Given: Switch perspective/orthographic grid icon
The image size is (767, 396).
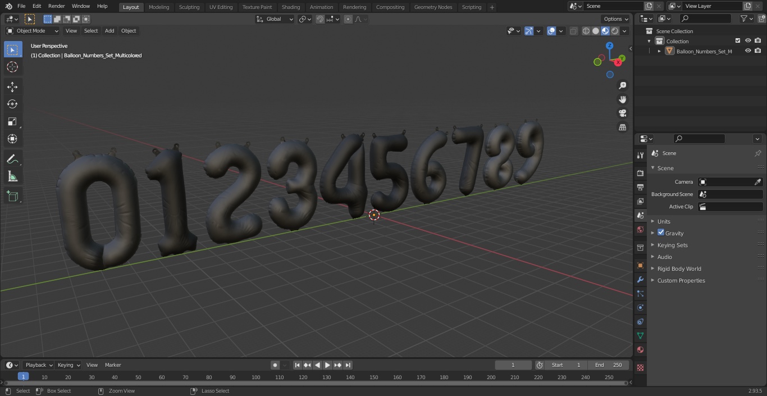Looking at the screenshot, I should point(623,128).
